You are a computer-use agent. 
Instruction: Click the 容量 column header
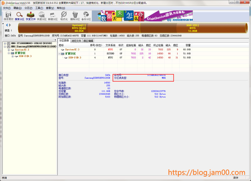[x=188, y=45]
